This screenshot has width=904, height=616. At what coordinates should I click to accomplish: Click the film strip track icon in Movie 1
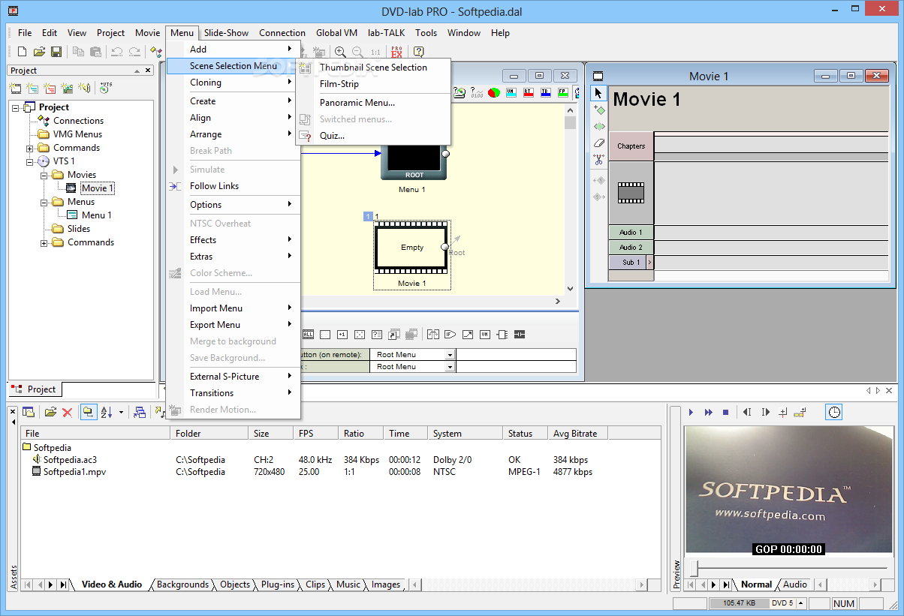click(631, 193)
